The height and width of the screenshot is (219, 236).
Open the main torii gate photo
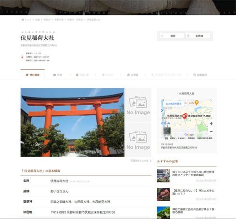(72, 122)
